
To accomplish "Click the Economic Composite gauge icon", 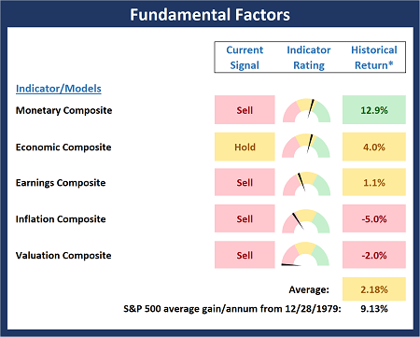I will click(x=306, y=146).
